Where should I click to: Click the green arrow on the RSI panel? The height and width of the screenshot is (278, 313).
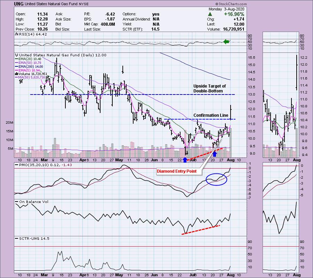[x=226, y=42]
